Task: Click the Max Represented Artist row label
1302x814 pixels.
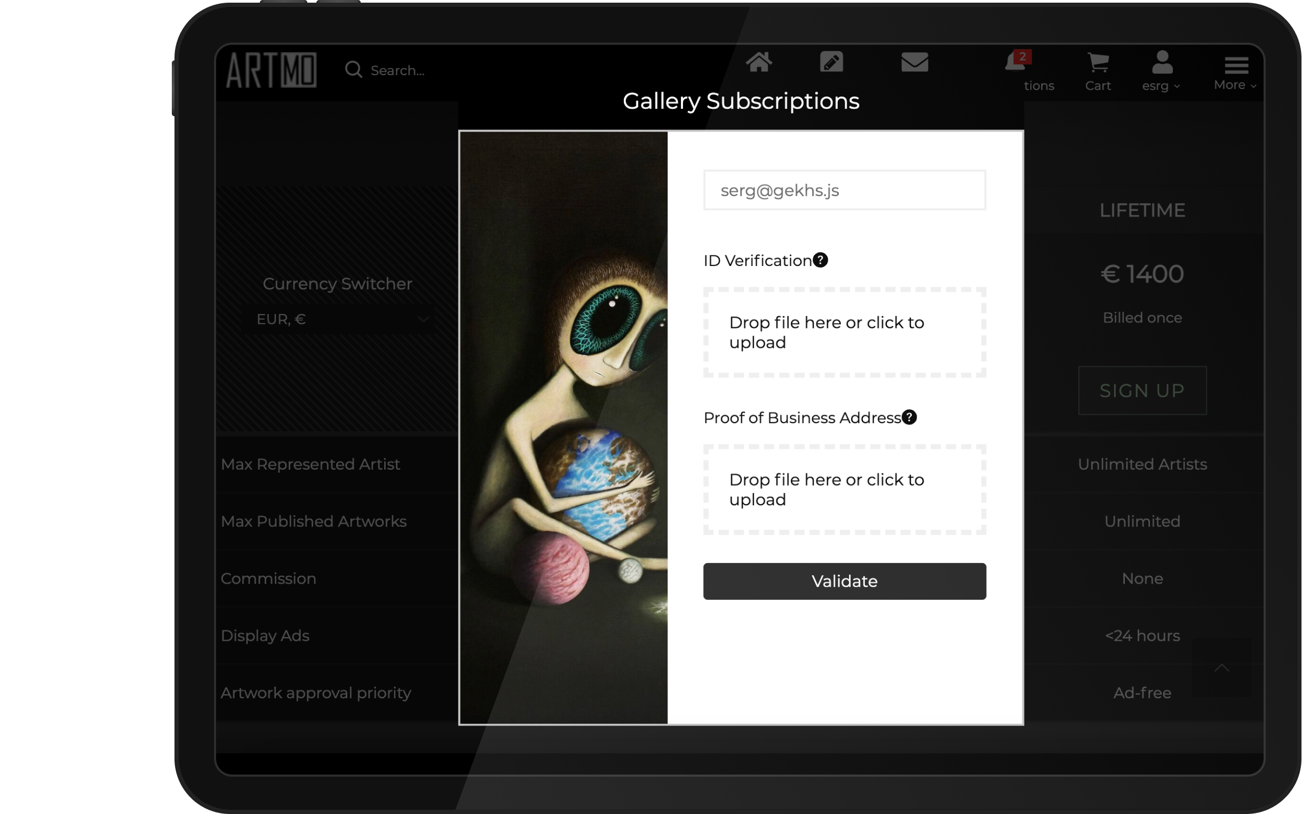Action: (311, 464)
